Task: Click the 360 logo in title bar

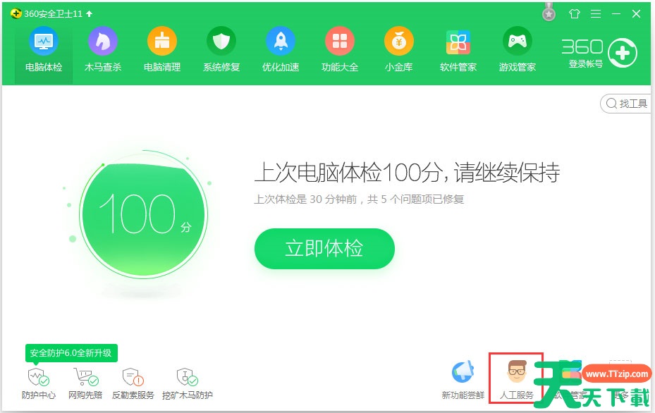Action: click(x=16, y=14)
